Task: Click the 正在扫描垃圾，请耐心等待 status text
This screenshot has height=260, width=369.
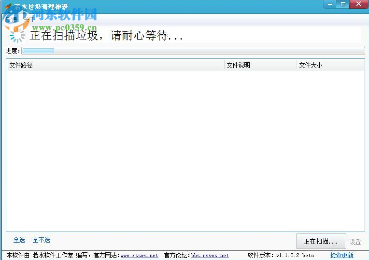Action: (x=106, y=36)
